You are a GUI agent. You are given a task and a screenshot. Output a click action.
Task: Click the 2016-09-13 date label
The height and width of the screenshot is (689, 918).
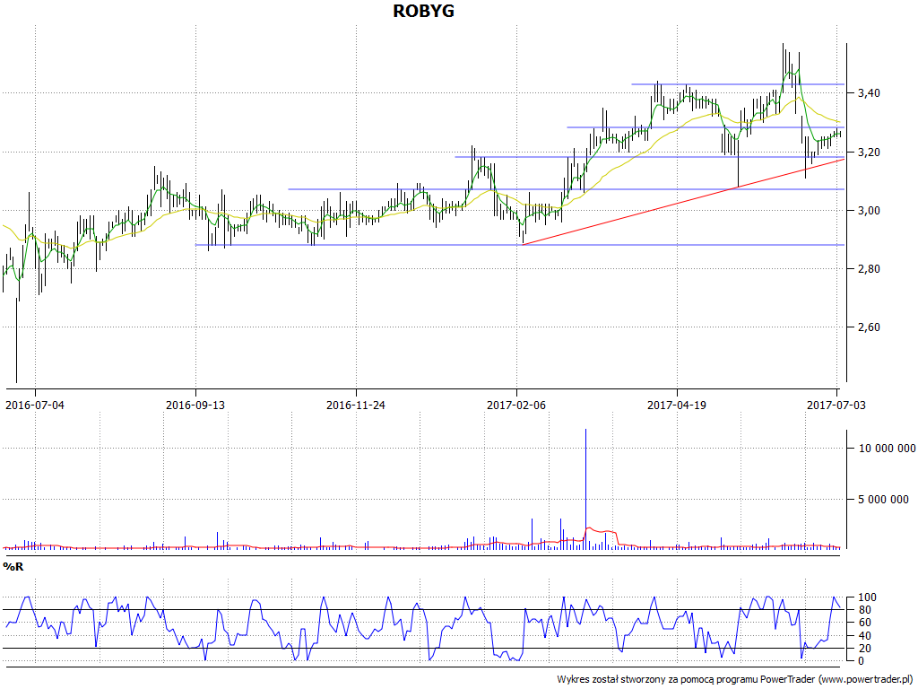pos(195,405)
